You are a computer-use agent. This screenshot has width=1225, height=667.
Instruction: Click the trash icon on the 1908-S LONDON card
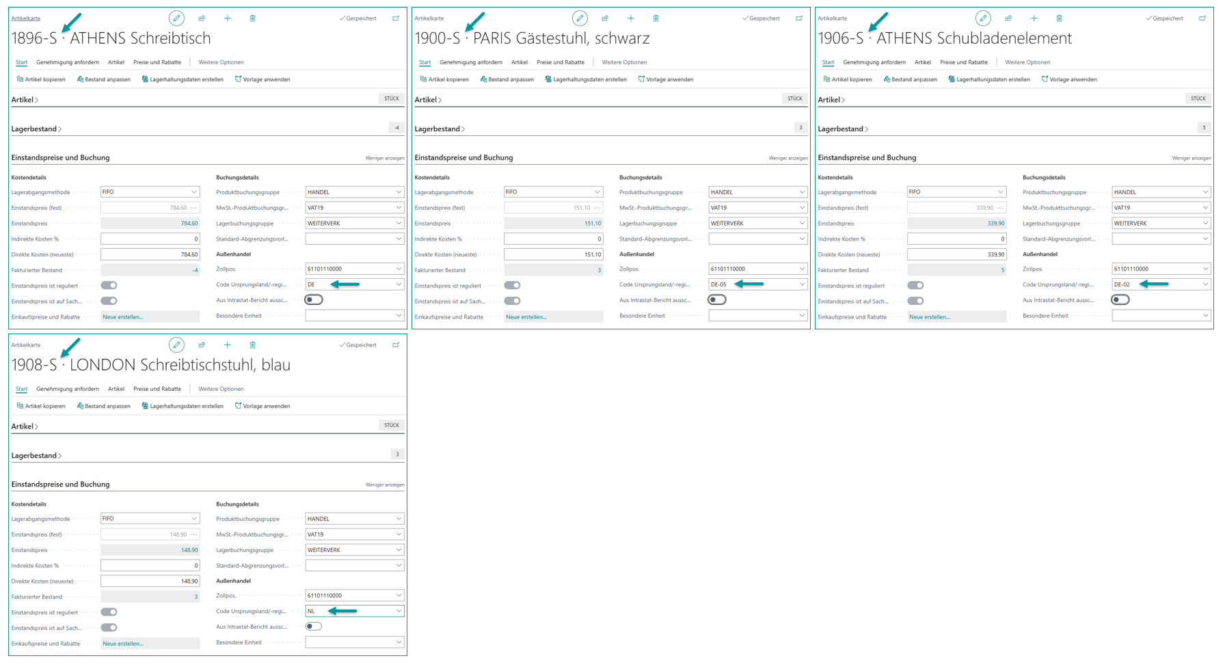click(252, 345)
